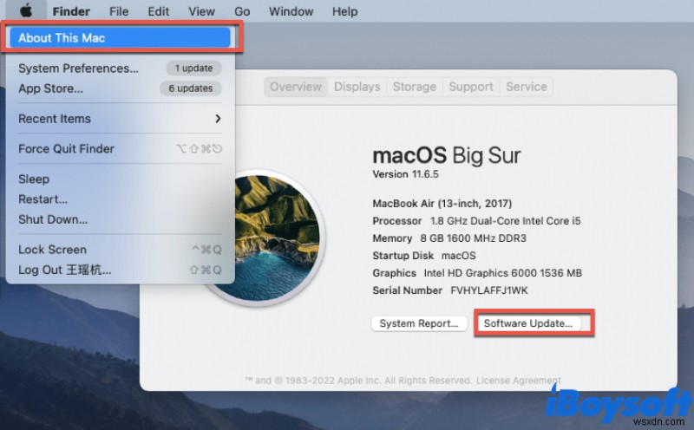Click the memory value 8 GB 1600 MHz DDR3
Viewport: 694px width, 430px height.
tap(473, 238)
